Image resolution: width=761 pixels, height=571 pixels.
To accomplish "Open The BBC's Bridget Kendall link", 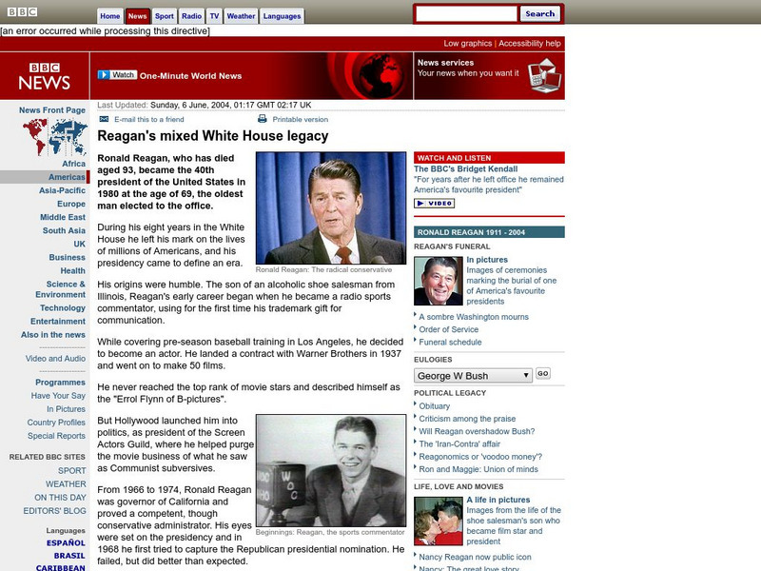I will [x=465, y=169].
